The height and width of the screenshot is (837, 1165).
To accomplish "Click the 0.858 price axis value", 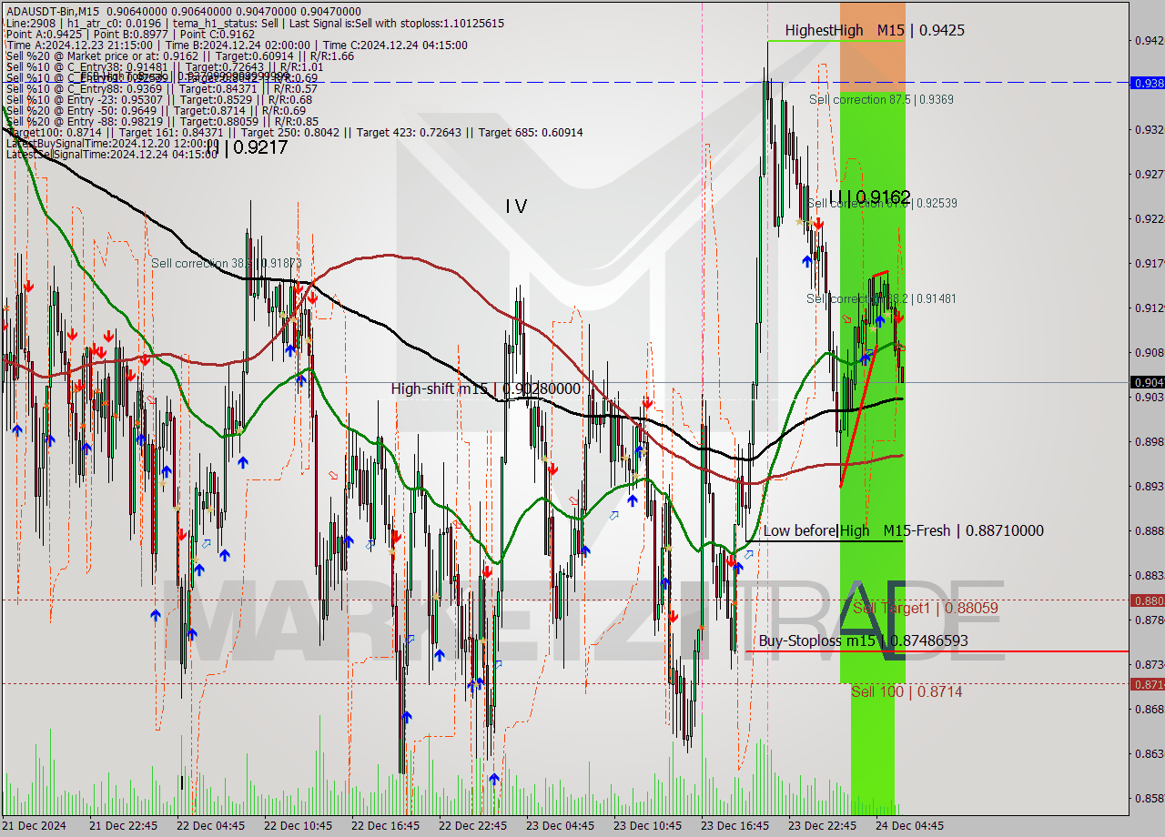I will 1149,798.
